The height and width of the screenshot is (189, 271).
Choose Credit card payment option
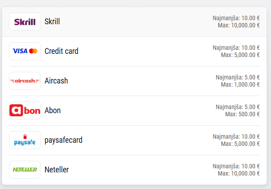pos(61,51)
